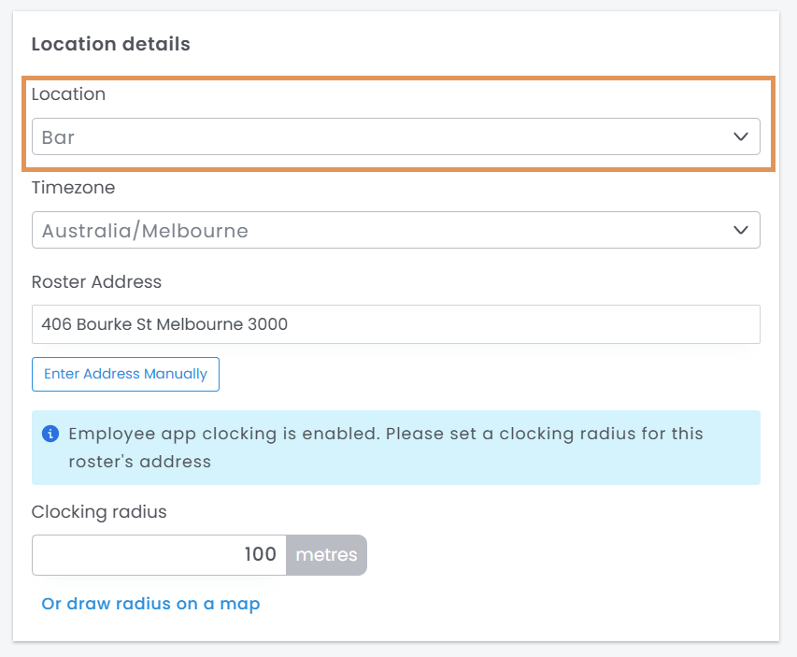Screen dimensions: 797x657
Task: Click the chevron arrow of the Timezone field
Action: [x=741, y=230]
